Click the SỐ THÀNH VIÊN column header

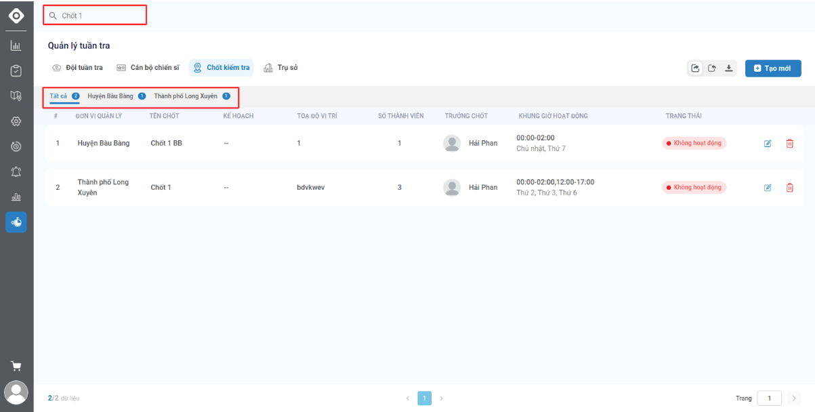(401, 116)
